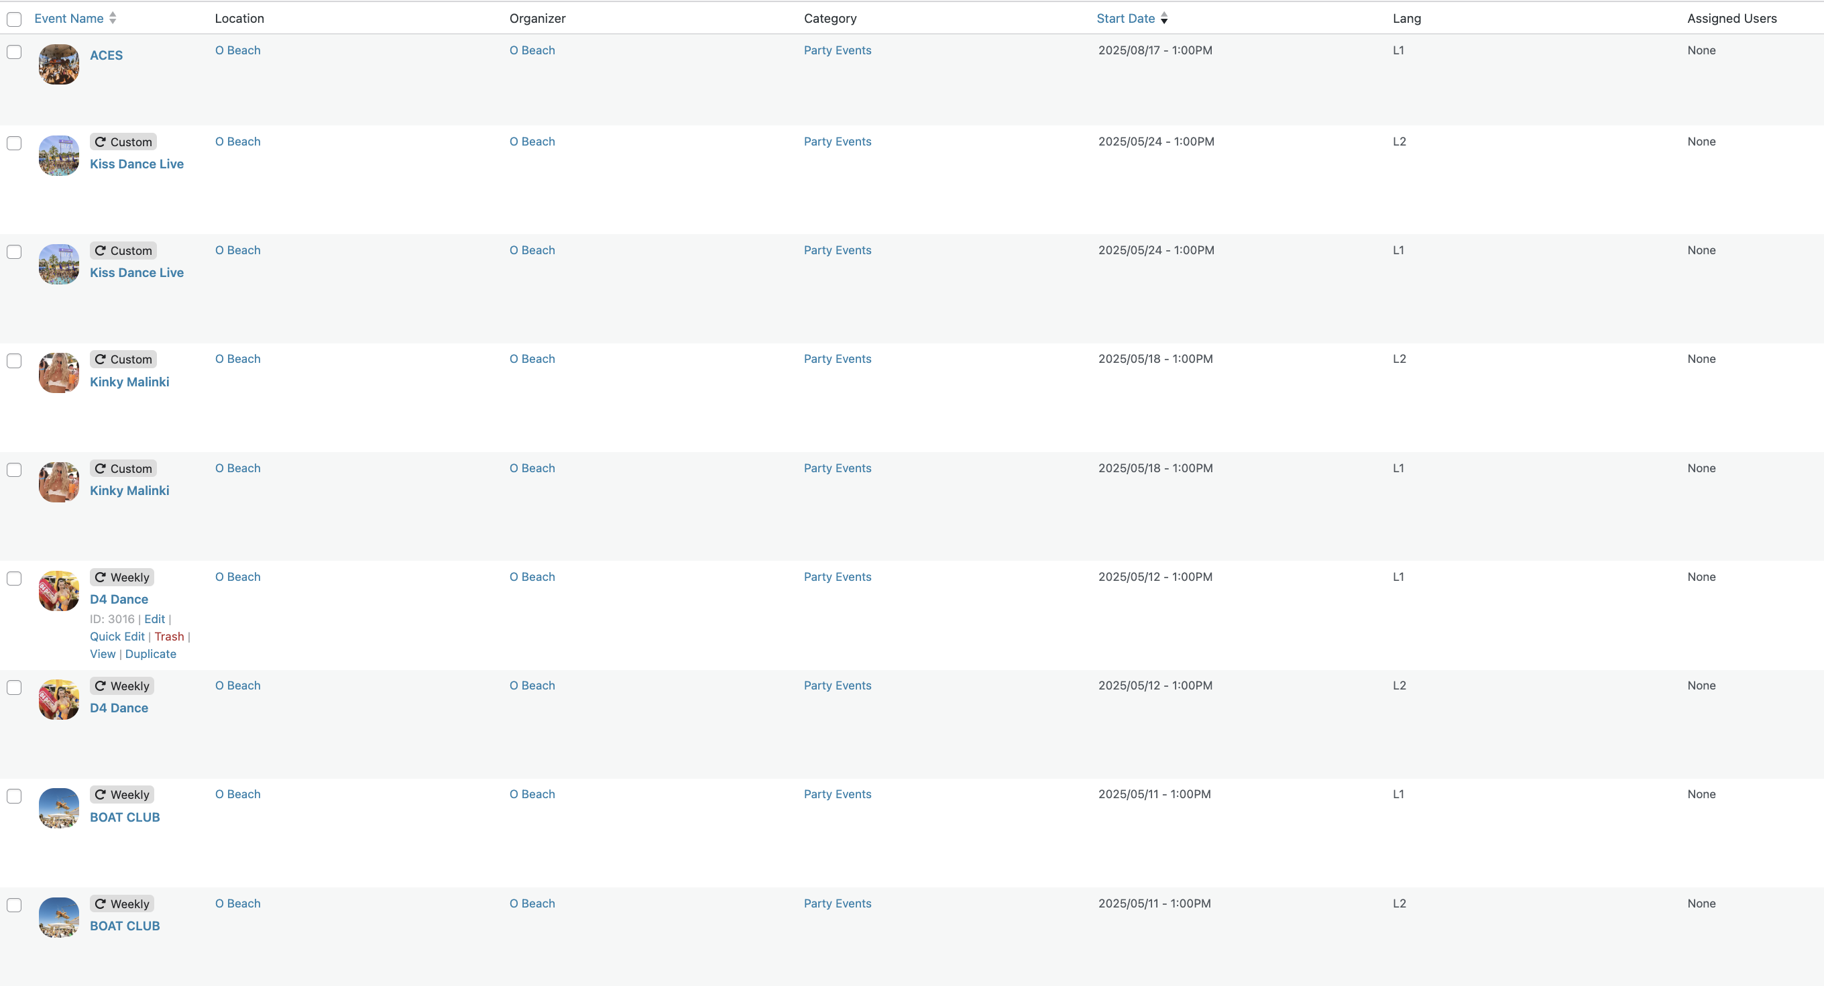Image resolution: width=1824 pixels, height=986 pixels.
Task: Click the Weekly recurrence badge on D4 Dance L1
Action: point(122,578)
